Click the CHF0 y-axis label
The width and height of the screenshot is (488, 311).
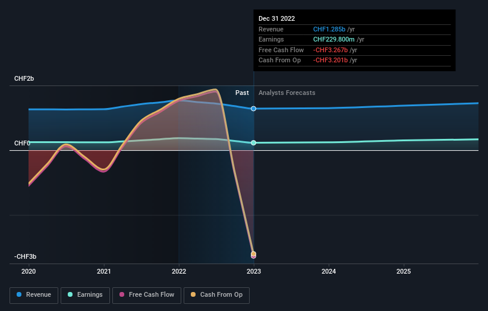(x=22, y=143)
